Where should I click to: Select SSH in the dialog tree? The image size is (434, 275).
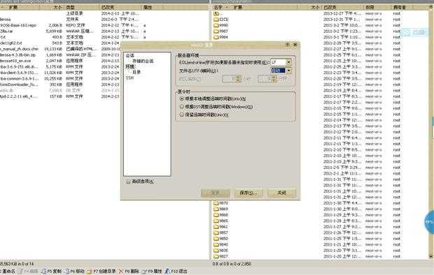point(129,78)
